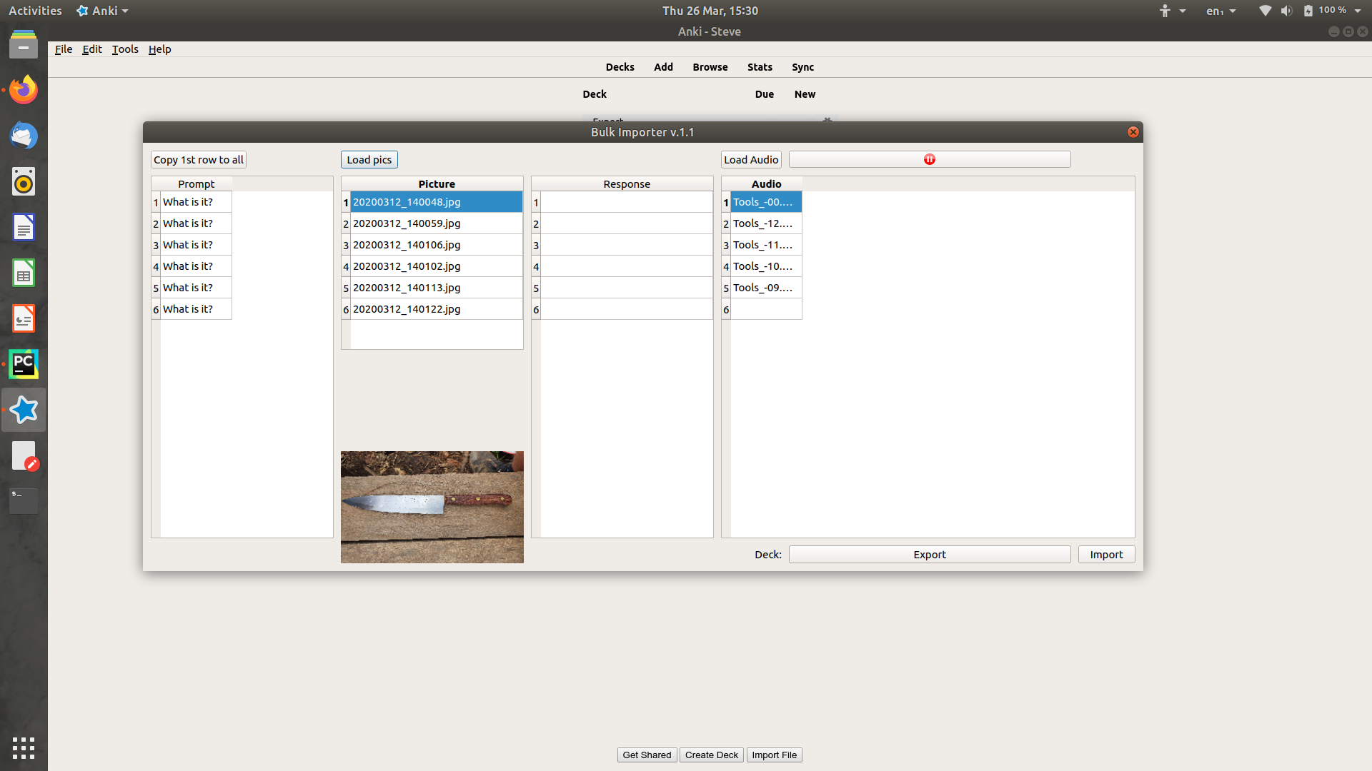Open Terminal from the dock
The width and height of the screenshot is (1372, 771).
coord(24,500)
